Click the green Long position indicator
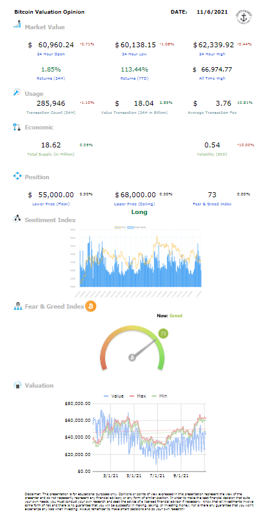 point(139,212)
